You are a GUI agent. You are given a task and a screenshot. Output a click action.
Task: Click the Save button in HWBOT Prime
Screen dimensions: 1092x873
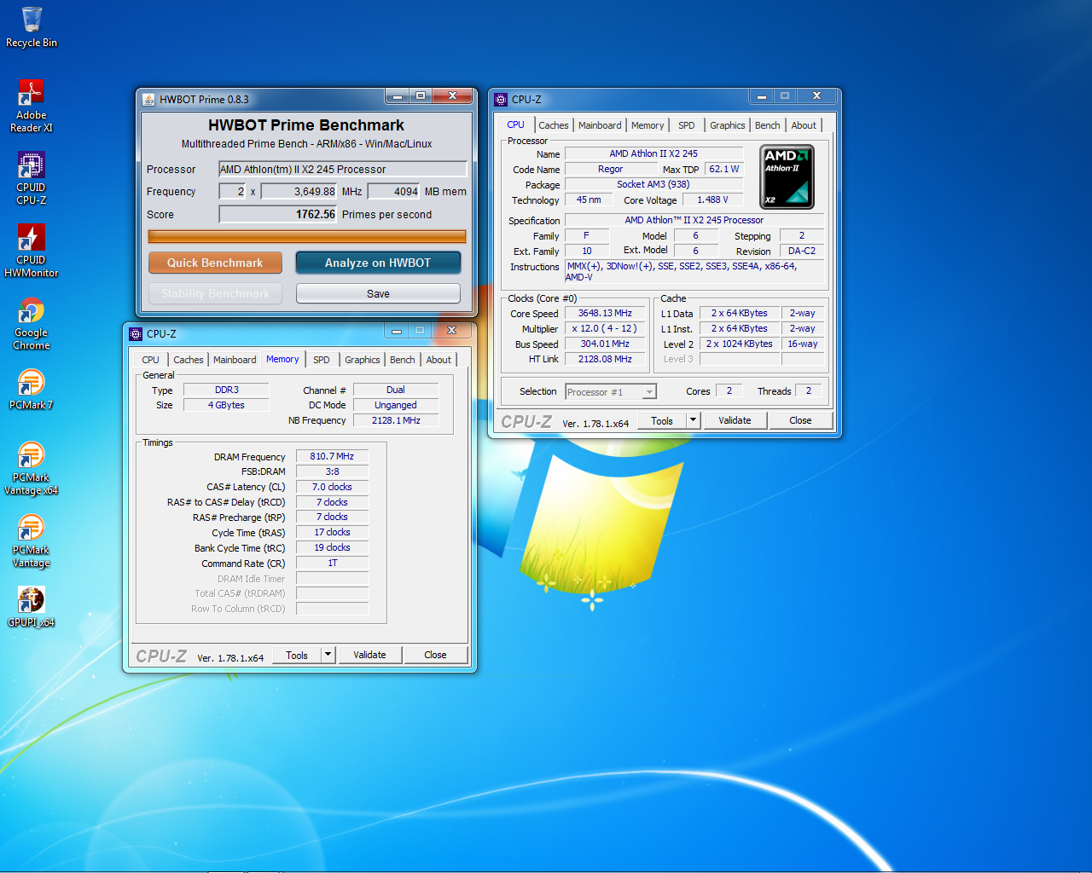[378, 293]
